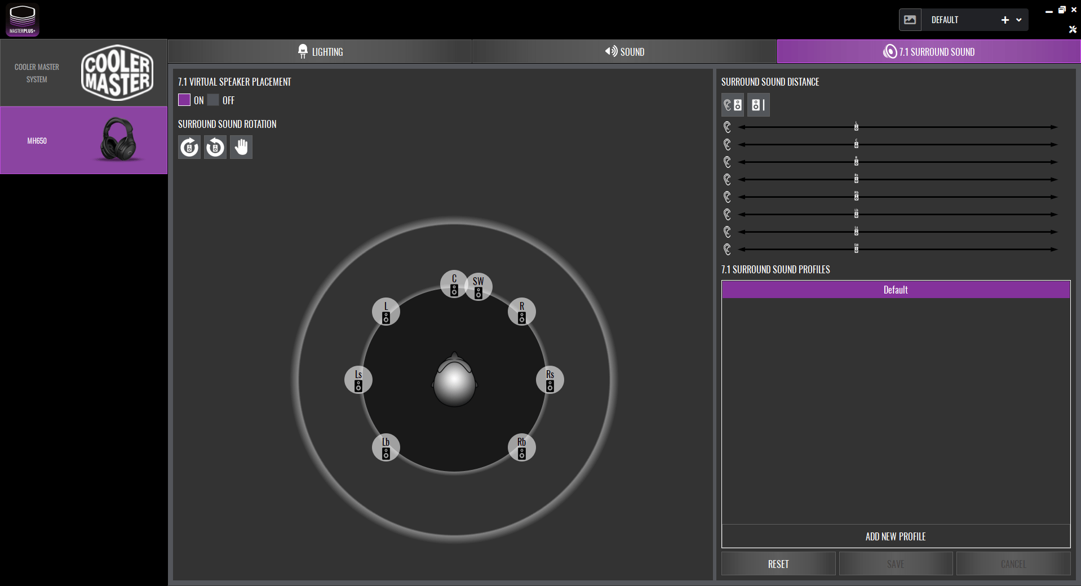Switch to the Lighting tab

pos(320,52)
